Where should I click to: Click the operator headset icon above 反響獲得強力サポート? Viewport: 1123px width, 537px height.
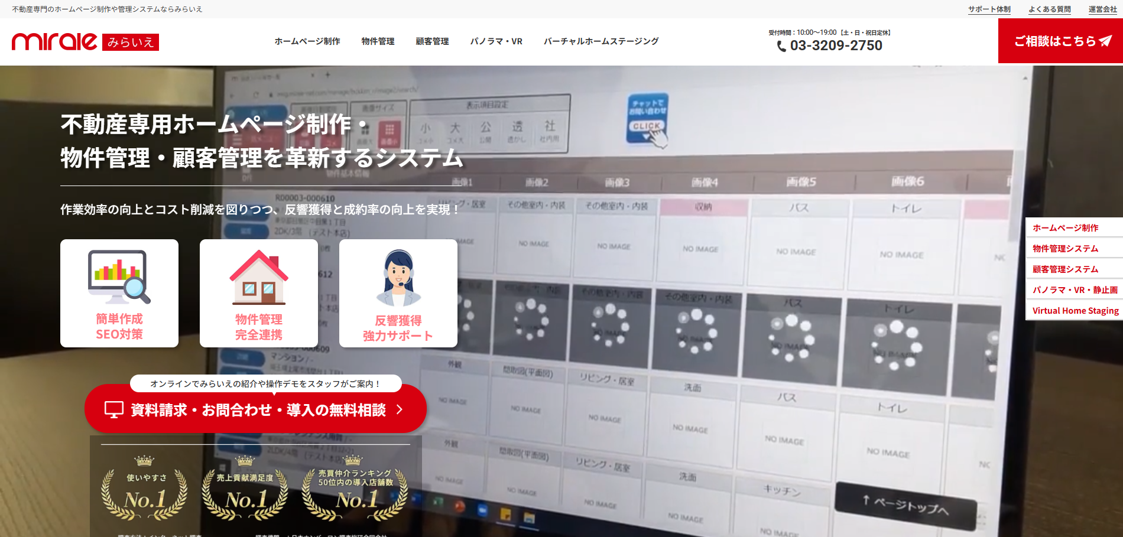pos(398,277)
